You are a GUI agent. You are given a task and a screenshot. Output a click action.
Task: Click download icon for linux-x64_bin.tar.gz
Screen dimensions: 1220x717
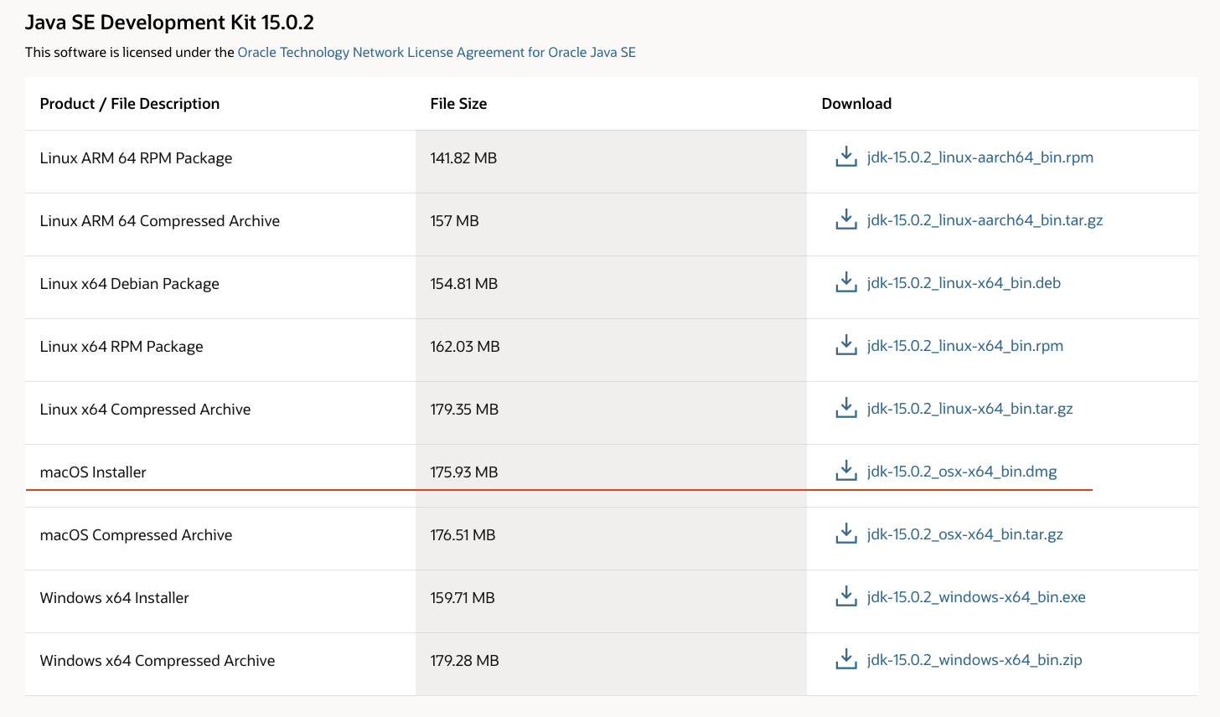click(846, 408)
